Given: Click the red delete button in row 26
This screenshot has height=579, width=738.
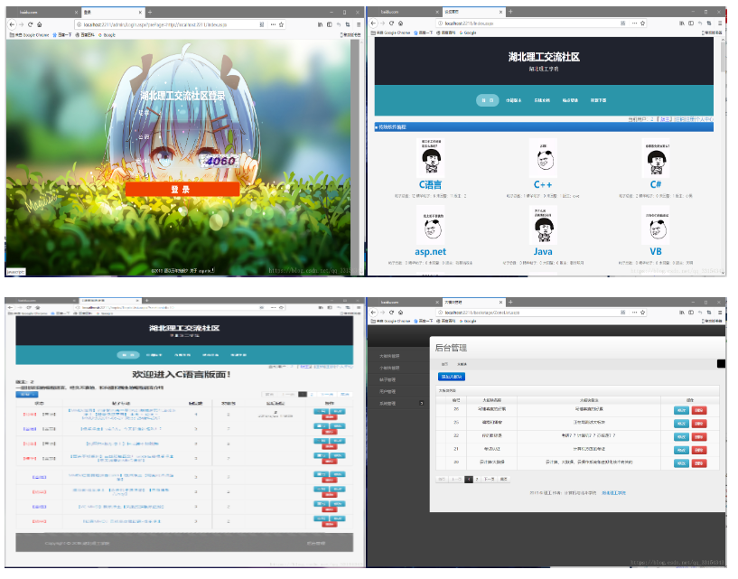Looking at the screenshot, I should click(699, 409).
